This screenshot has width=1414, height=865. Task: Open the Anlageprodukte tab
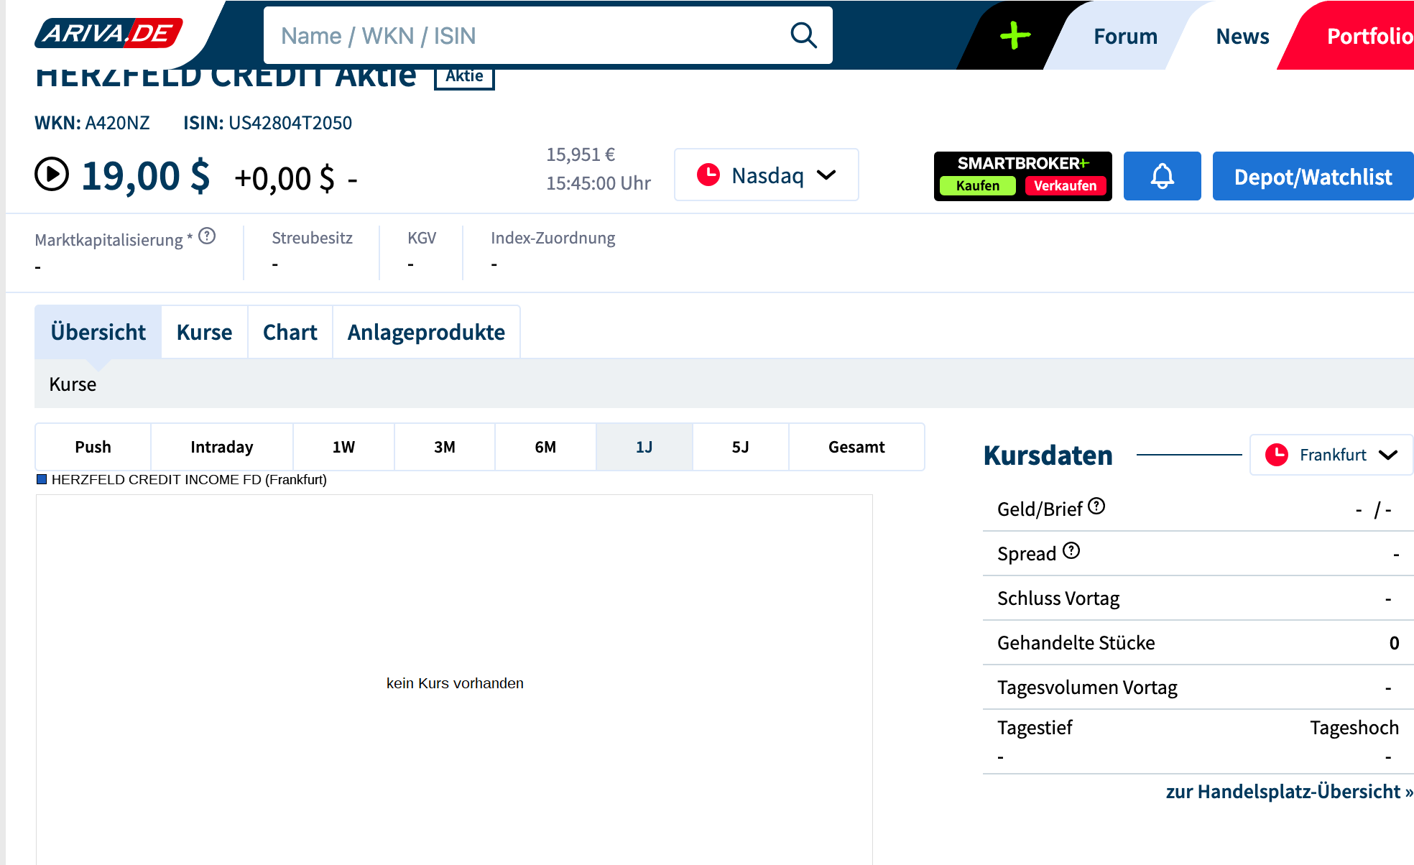tap(426, 332)
